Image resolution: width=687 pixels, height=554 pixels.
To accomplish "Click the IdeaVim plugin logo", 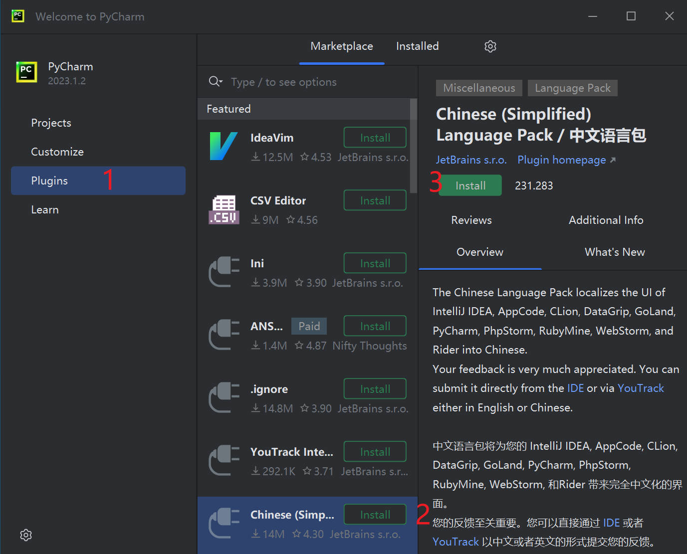I will [224, 146].
